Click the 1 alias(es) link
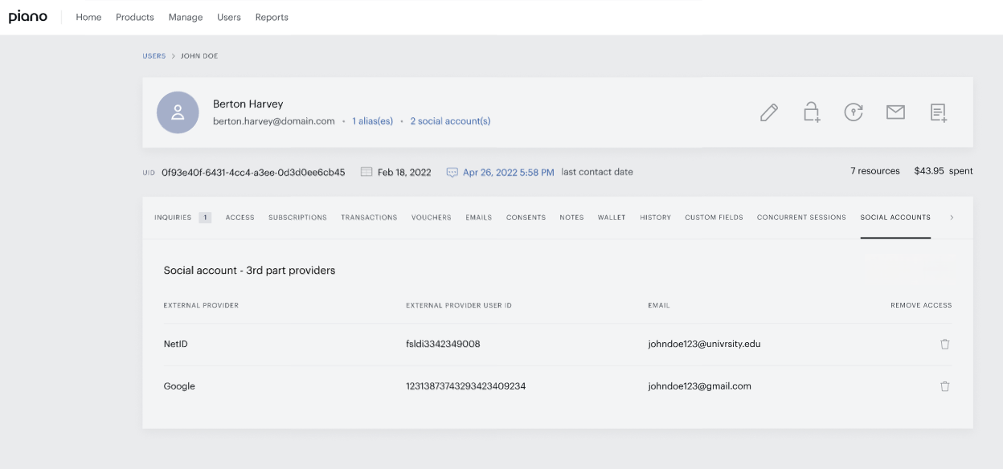 (372, 121)
